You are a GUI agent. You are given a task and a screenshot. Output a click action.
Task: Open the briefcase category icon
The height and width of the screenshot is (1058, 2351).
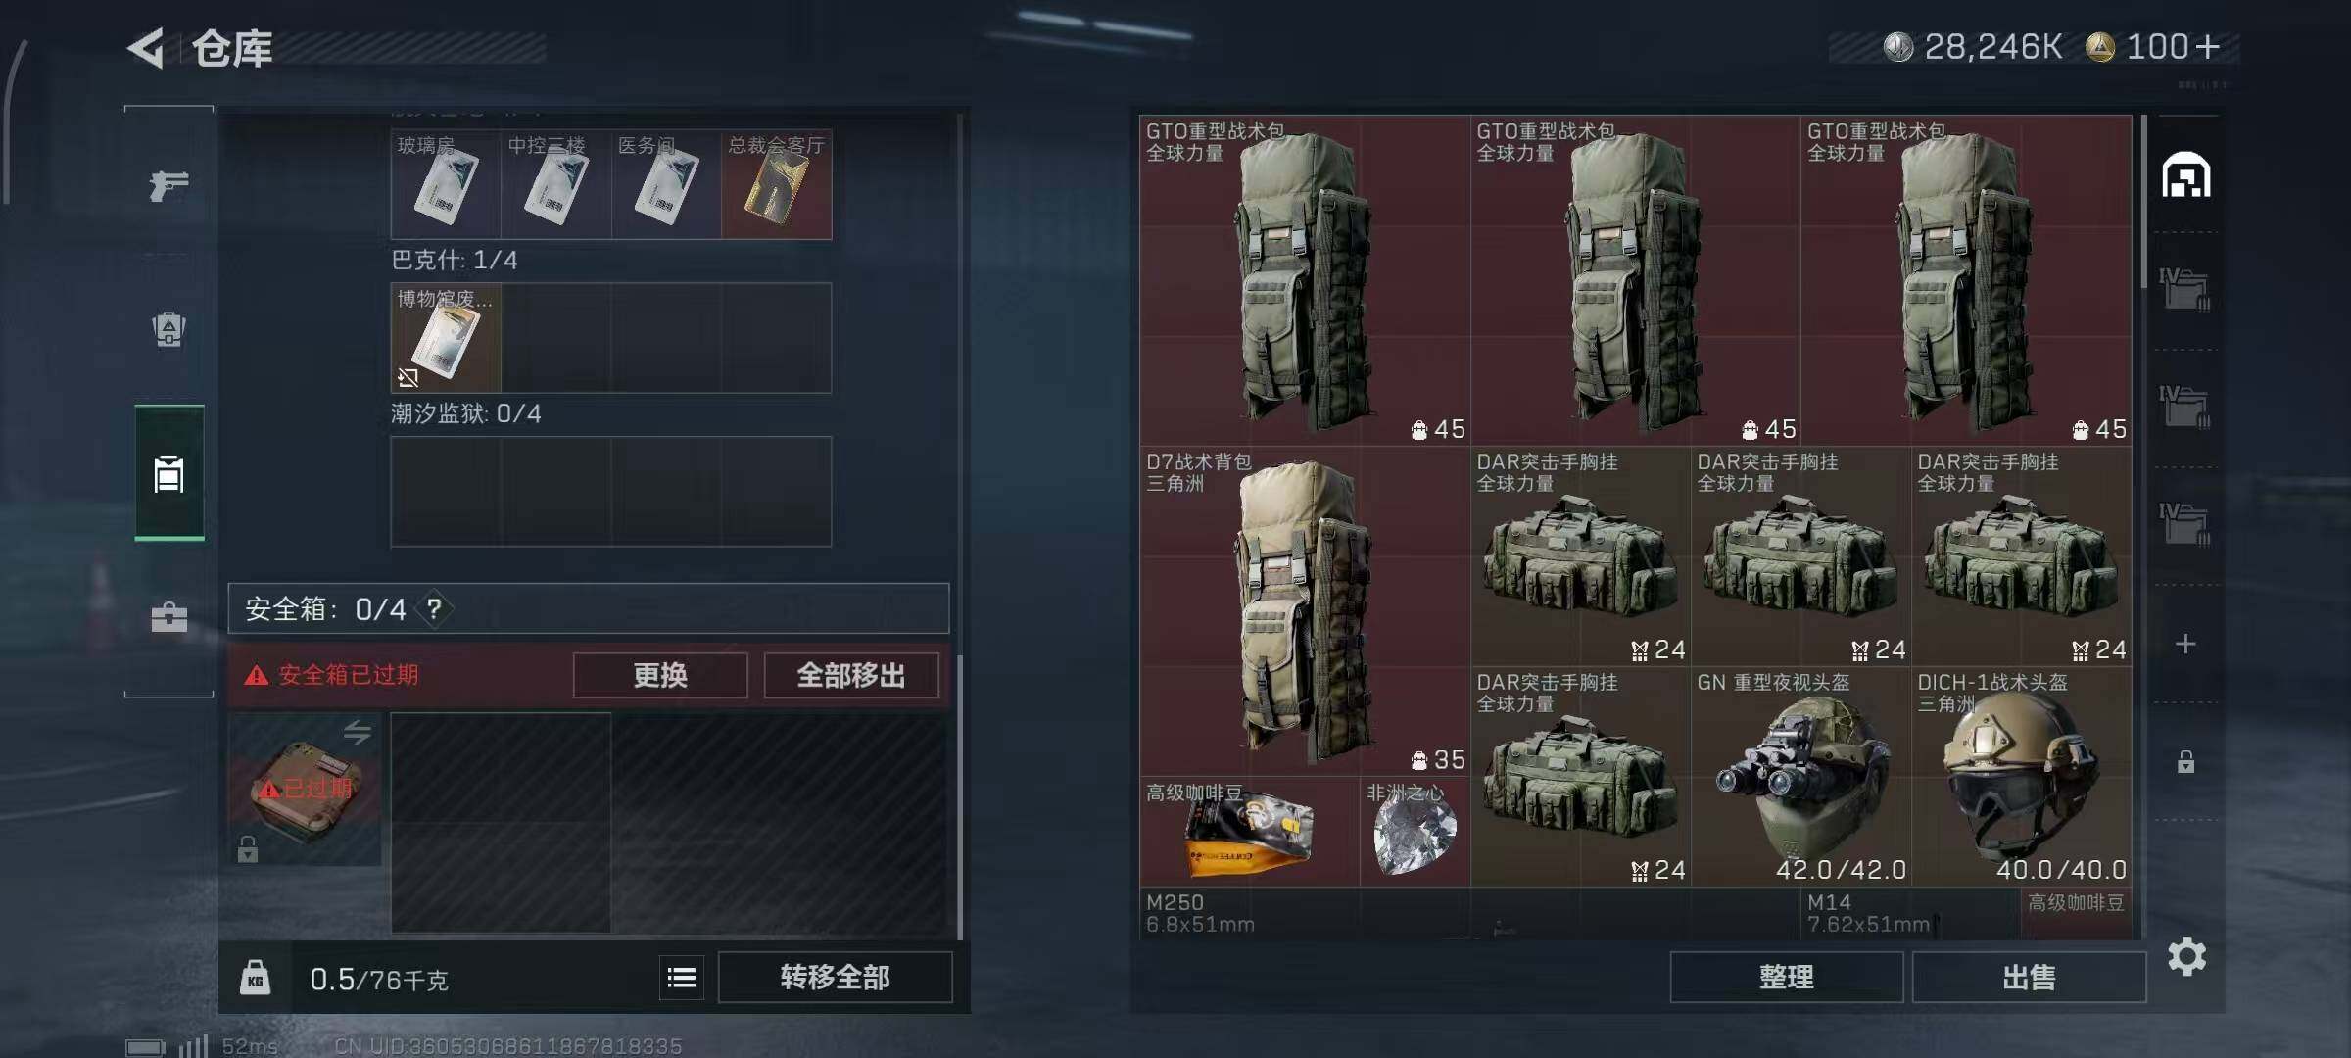(x=168, y=617)
